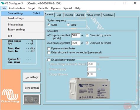The width and height of the screenshot is (140, 110).
Task: Switch to the Inverter tab
Action: (x=69, y=15)
